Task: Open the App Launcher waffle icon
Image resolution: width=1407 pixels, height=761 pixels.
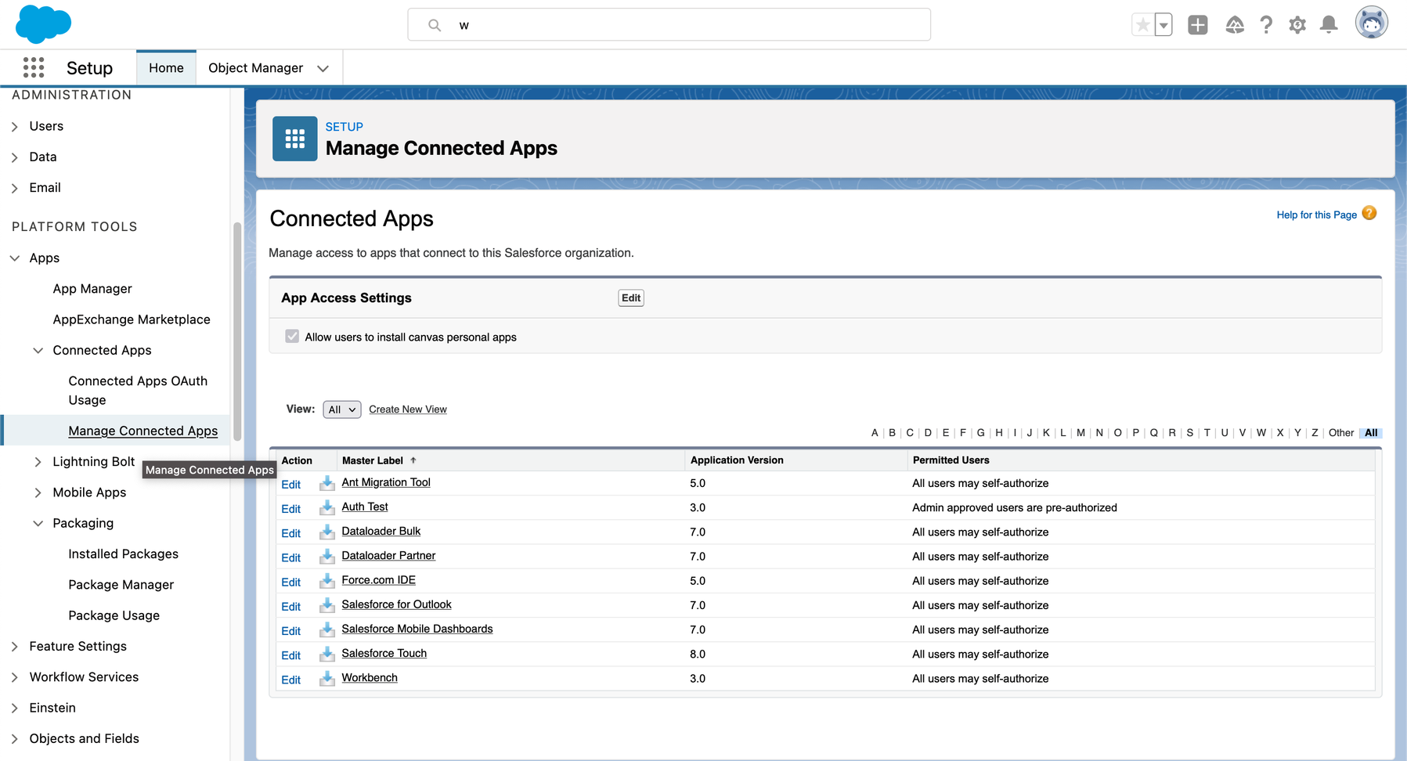Action: click(x=34, y=68)
